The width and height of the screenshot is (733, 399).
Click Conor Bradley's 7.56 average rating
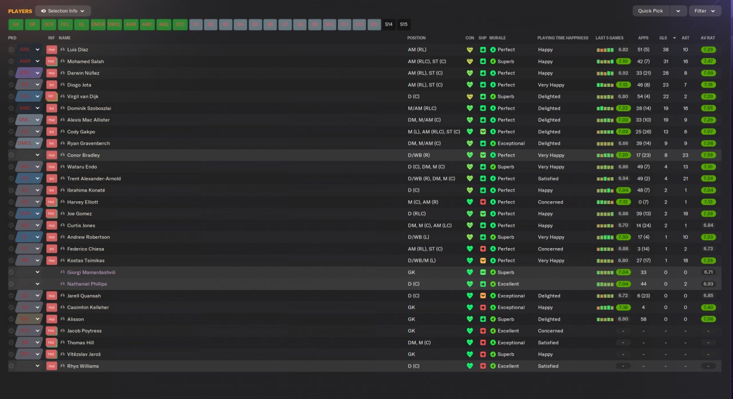pos(708,155)
